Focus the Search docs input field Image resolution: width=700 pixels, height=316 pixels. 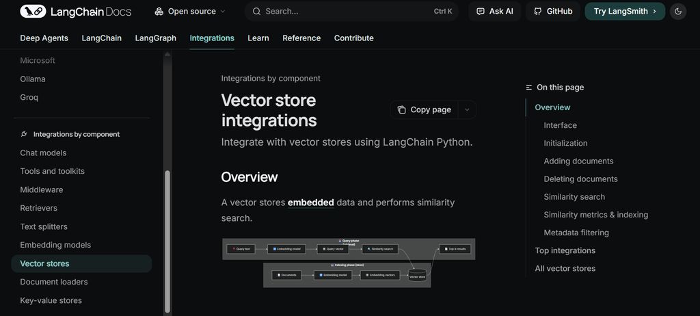[352, 12]
